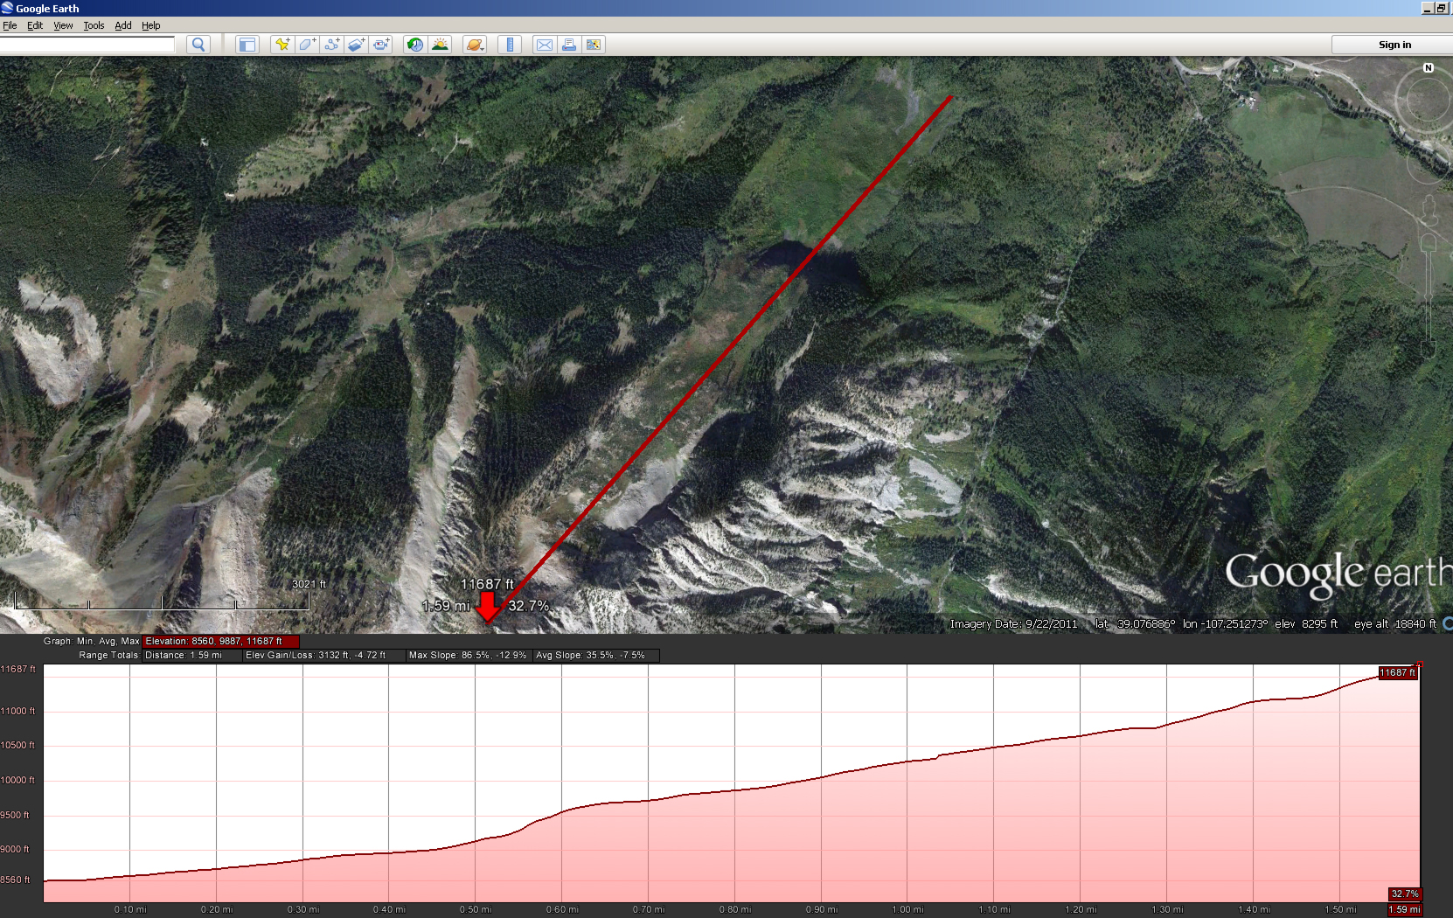The image size is (1453, 918).
Task: Click the 32.7% slope label in graph
Action: (1404, 894)
